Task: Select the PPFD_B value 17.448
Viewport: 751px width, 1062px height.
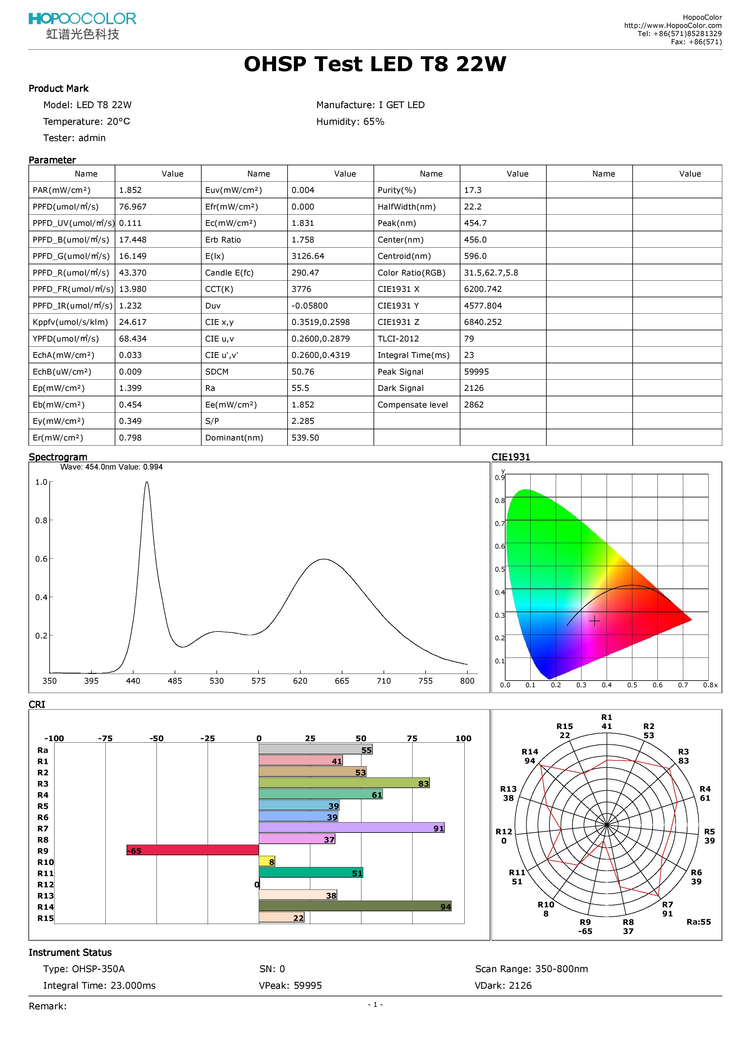Action: (x=133, y=239)
